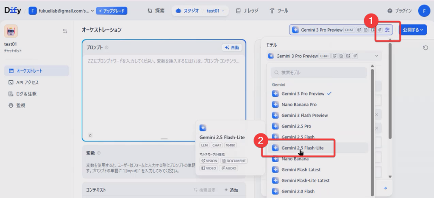The width and height of the screenshot is (434, 198).
Task: Click the app settings sliders icon
Action: coord(65,31)
